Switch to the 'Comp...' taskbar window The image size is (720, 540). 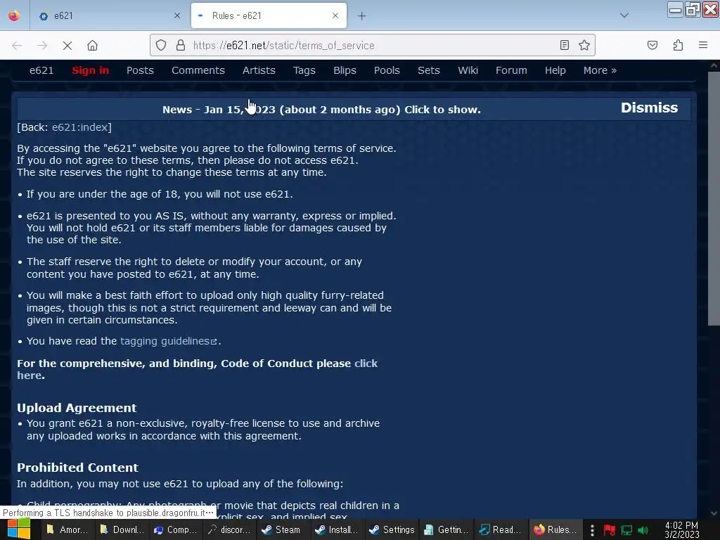[x=175, y=530]
